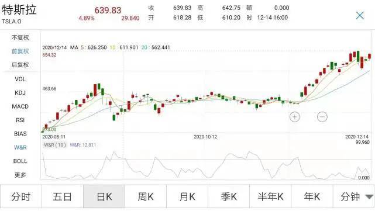Show the VOL indicator
Viewport: 375px width, 211px height.
click(20, 79)
